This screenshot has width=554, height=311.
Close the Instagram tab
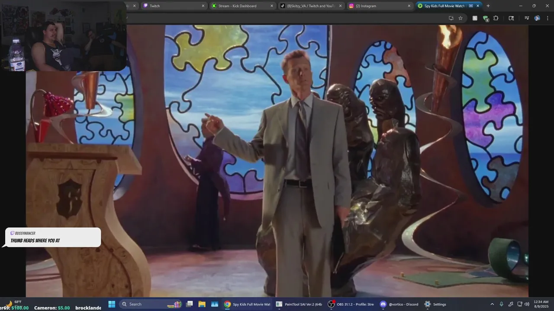409,6
